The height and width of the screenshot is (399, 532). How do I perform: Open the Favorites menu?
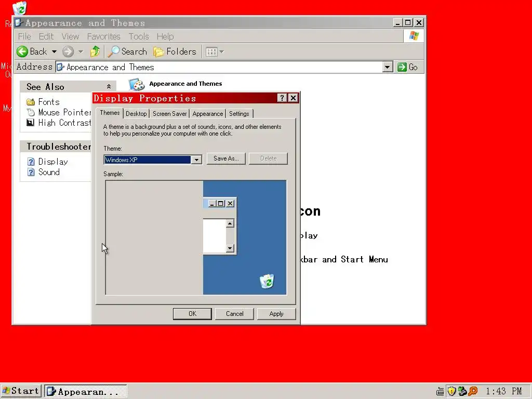[x=104, y=36]
